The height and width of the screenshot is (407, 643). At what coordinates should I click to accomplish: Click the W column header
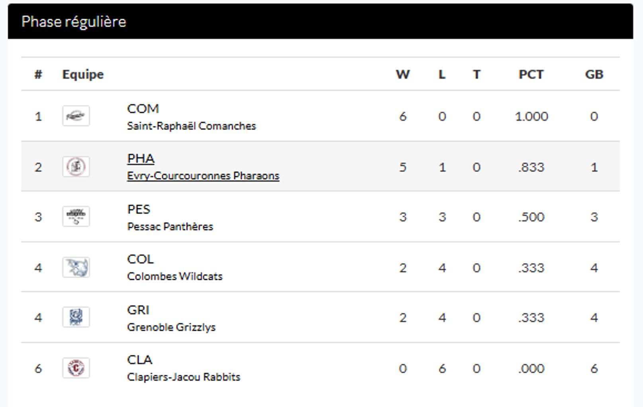click(402, 74)
